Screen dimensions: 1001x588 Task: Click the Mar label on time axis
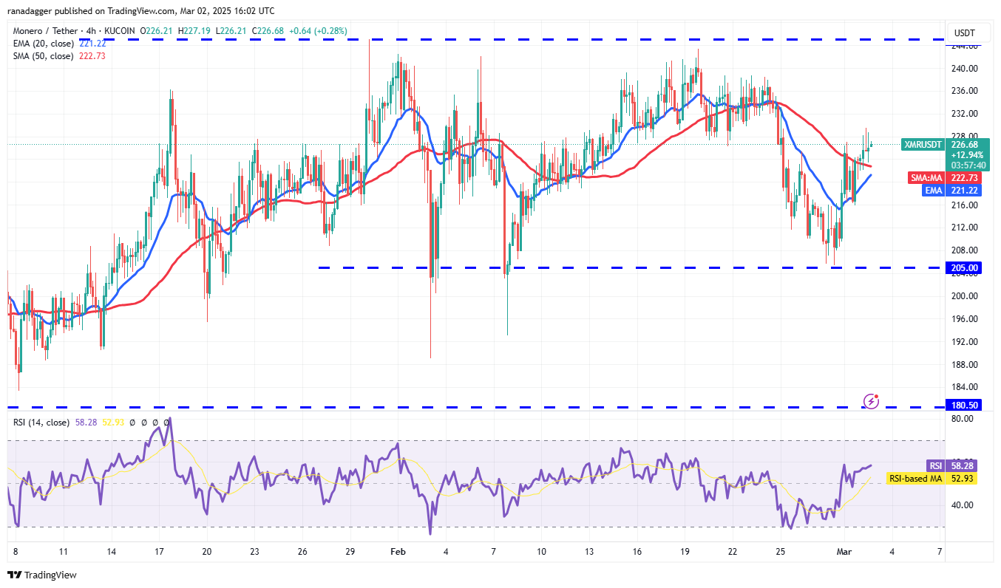tap(843, 551)
